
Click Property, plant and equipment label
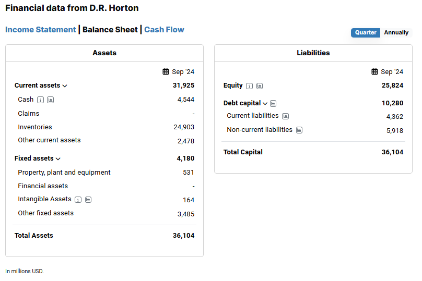(64, 173)
